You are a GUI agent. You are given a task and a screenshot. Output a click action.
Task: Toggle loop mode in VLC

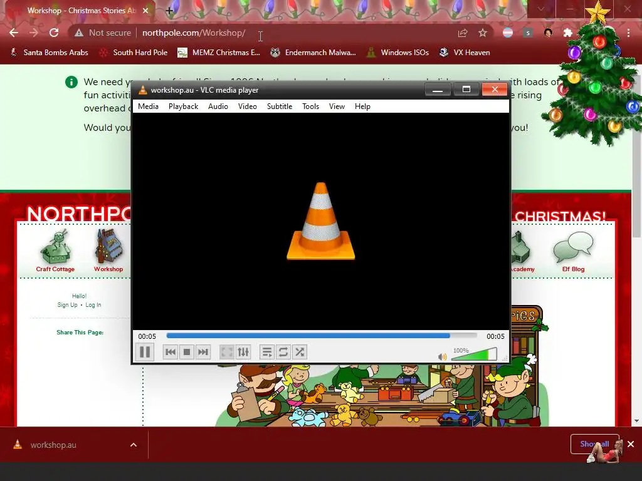[283, 352]
